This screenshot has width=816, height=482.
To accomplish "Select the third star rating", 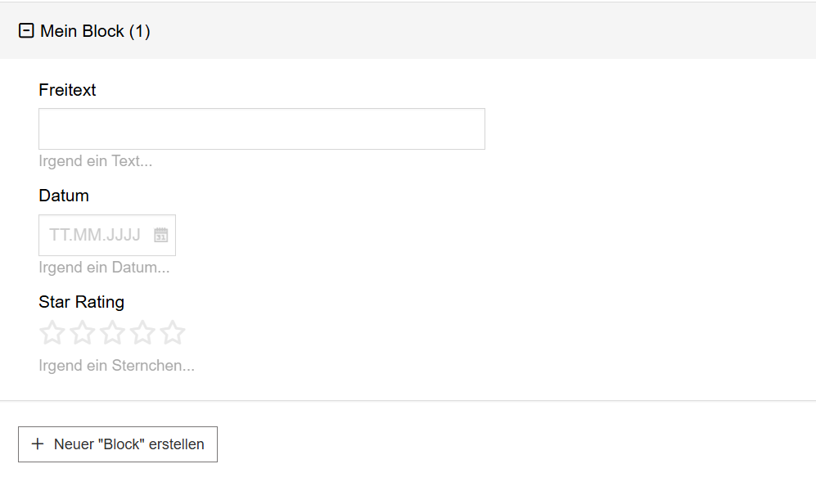I will (x=112, y=333).
